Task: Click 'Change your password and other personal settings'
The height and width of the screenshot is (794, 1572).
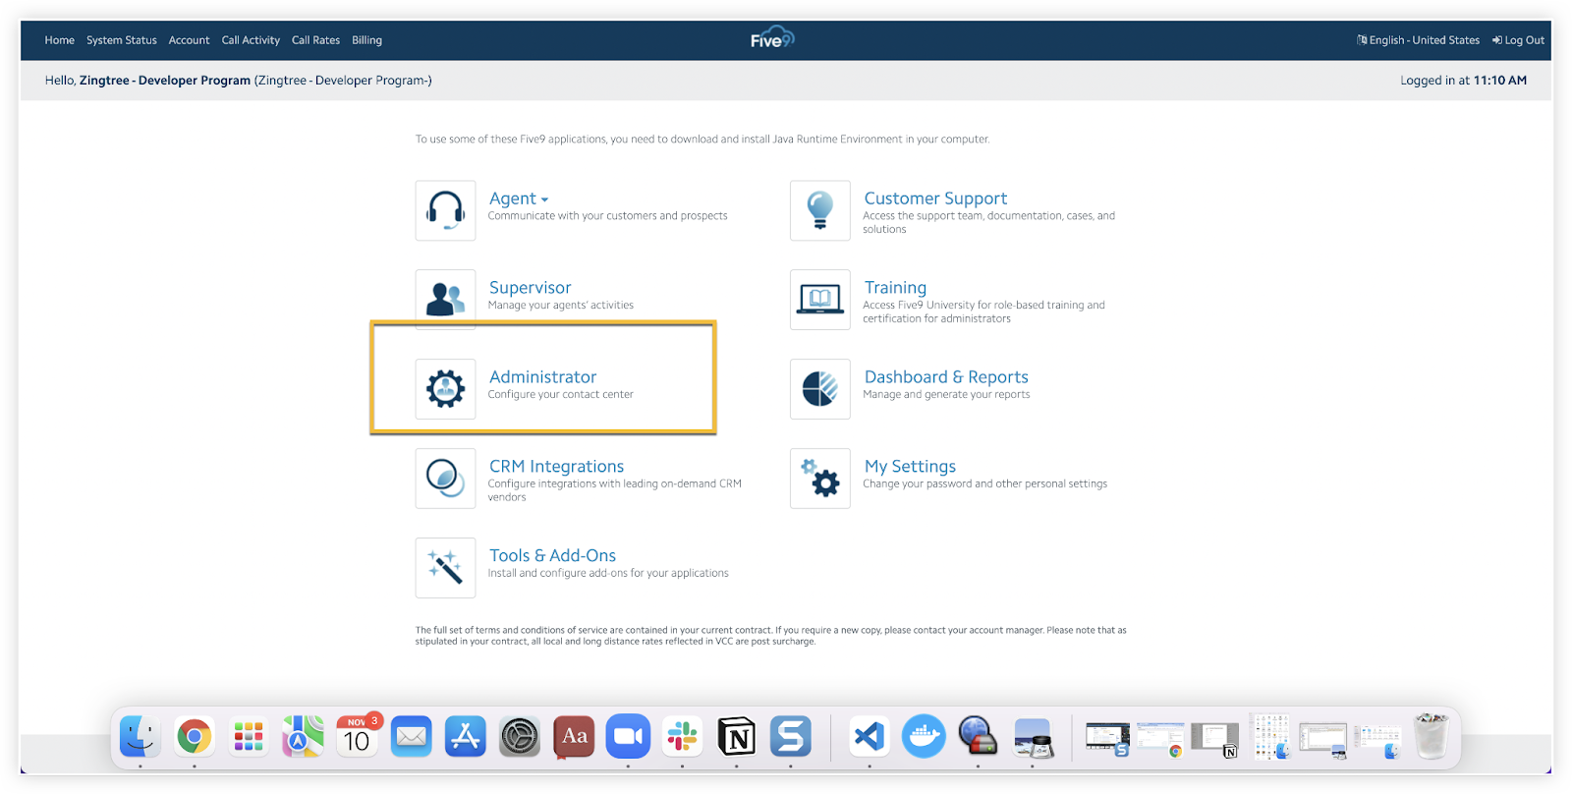Action: click(984, 484)
